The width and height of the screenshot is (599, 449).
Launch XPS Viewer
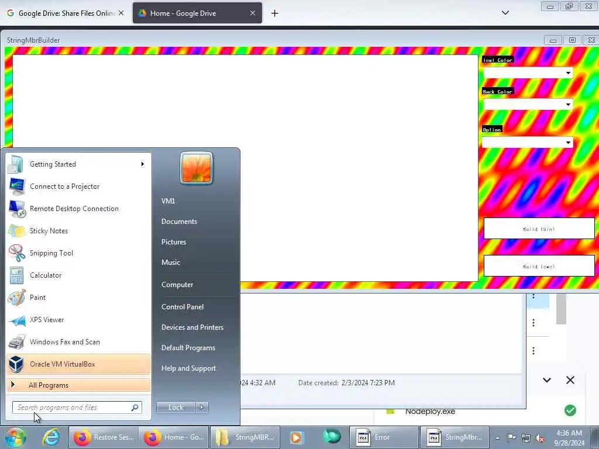click(78, 320)
